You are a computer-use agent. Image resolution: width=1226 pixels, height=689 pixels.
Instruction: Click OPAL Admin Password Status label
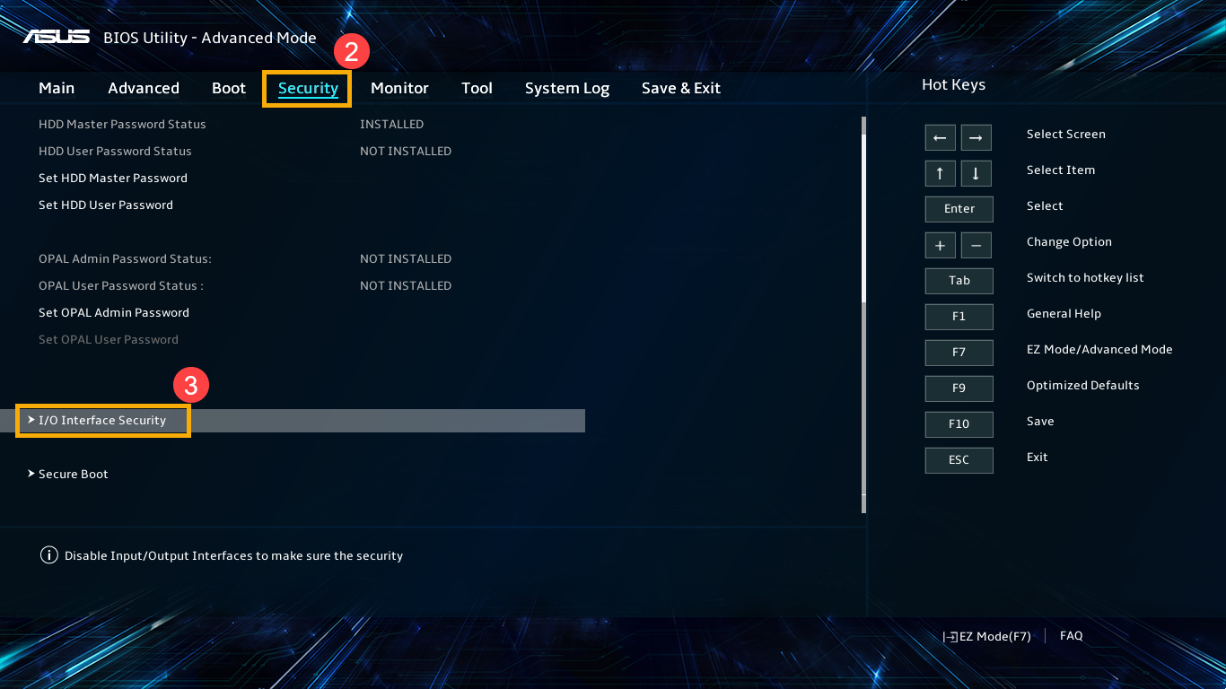[125, 258]
